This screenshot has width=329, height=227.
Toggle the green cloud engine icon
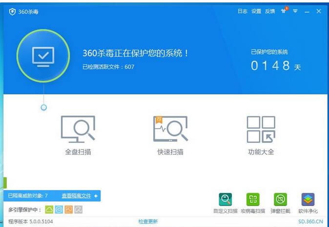coord(49,210)
